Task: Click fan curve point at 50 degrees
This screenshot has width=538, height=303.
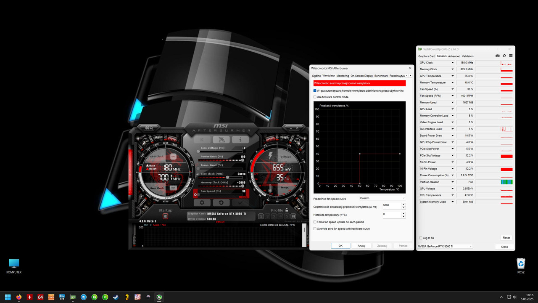Action: click(x=359, y=154)
